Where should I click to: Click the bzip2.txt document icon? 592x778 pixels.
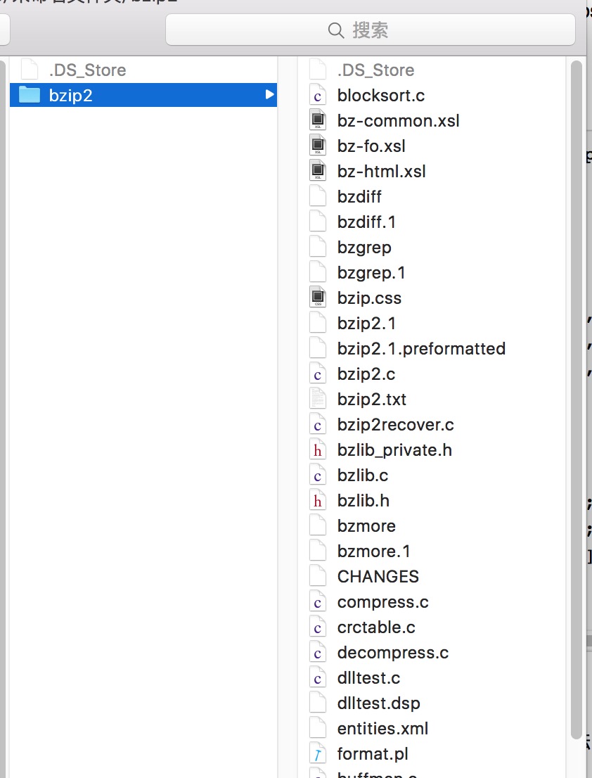coord(318,400)
